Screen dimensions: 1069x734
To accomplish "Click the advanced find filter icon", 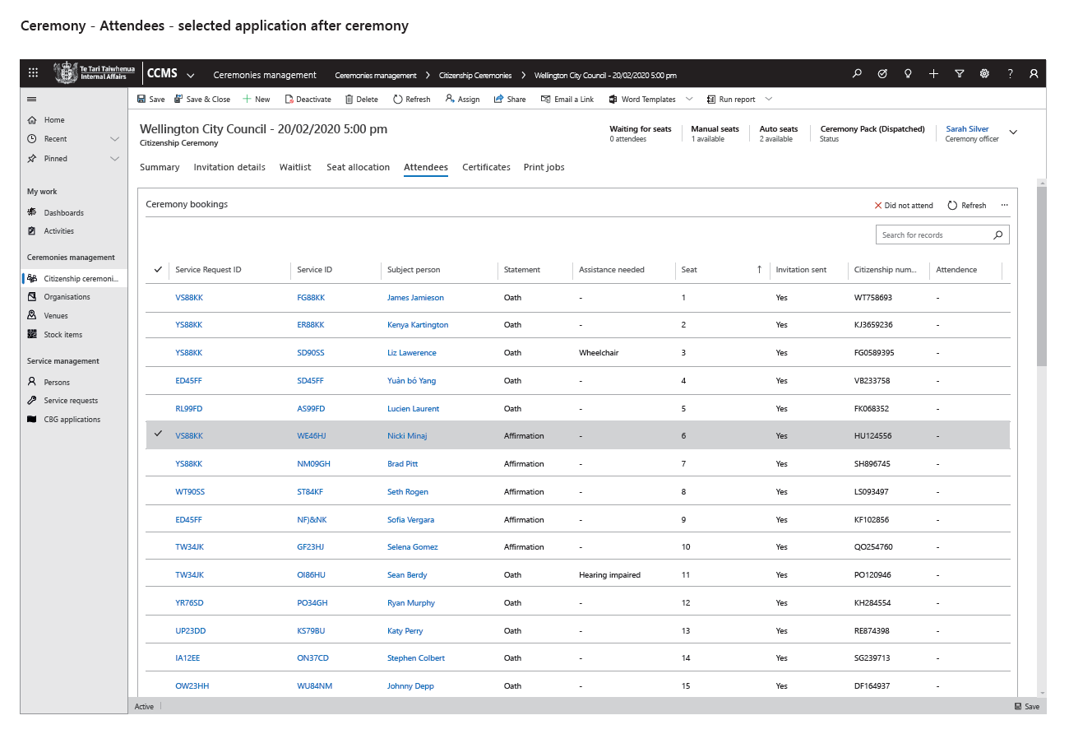I will [x=959, y=73].
